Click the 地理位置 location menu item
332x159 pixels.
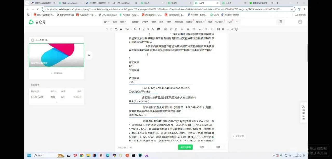pyautogui.click(x=179, y=22)
